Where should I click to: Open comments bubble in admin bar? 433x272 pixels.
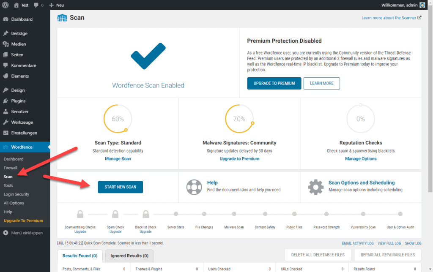click(x=36, y=5)
